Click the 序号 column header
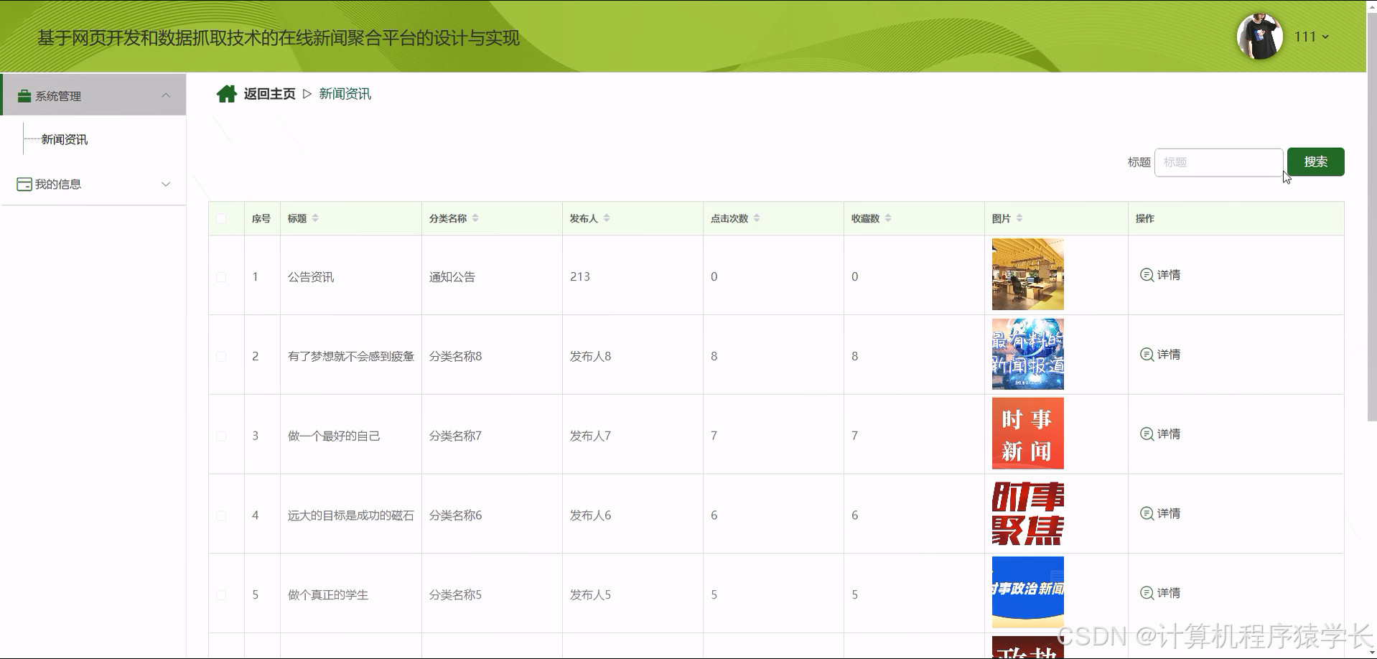Image resolution: width=1377 pixels, height=659 pixels. click(x=261, y=218)
